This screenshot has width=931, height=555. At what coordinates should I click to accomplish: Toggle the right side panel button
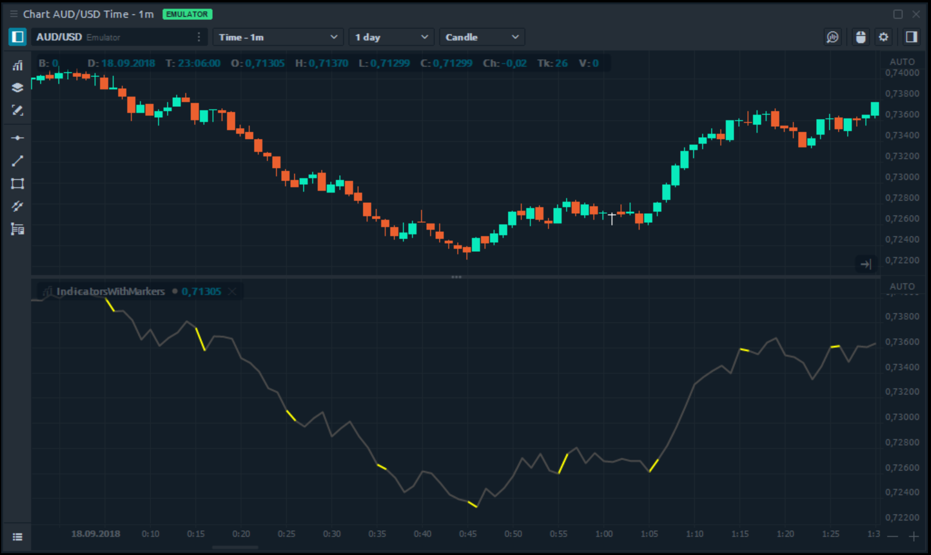tap(911, 37)
